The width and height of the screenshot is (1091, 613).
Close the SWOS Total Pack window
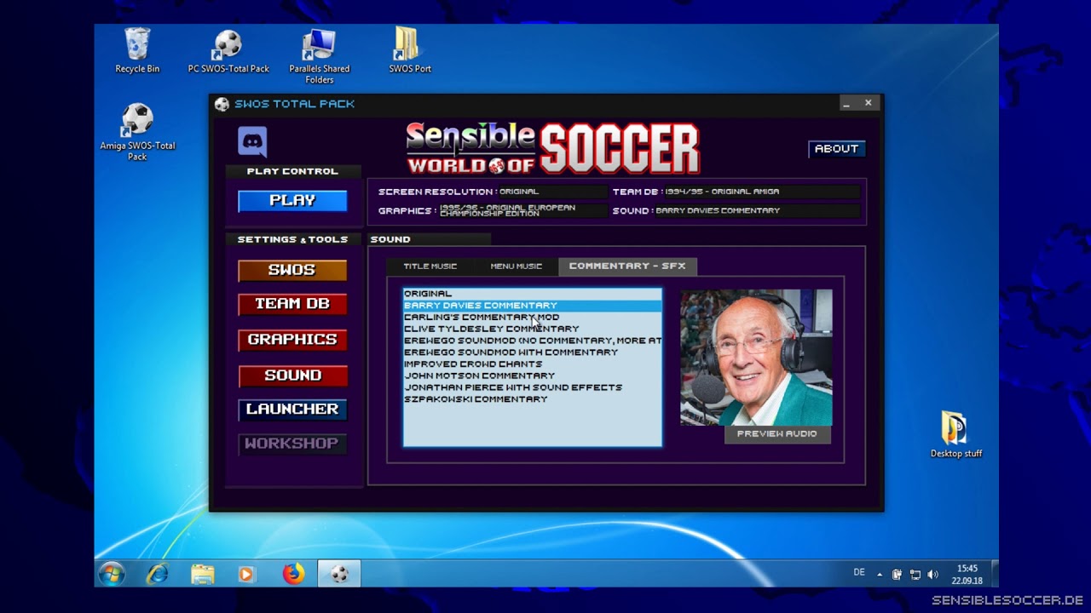(x=869, y=103)
